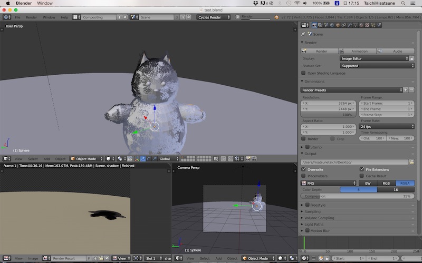Click the rotate manipulator arc icon
Viewport: 422px width, 263px height.
(x=149, y=159)
